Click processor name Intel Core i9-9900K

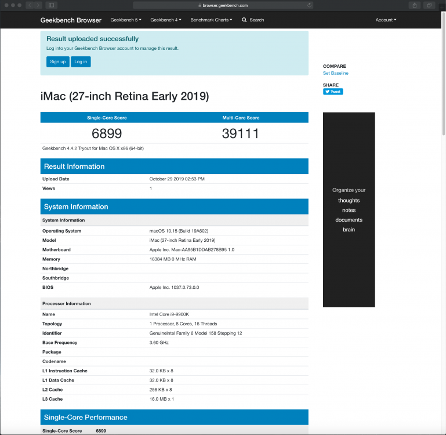tap(169, 314)
